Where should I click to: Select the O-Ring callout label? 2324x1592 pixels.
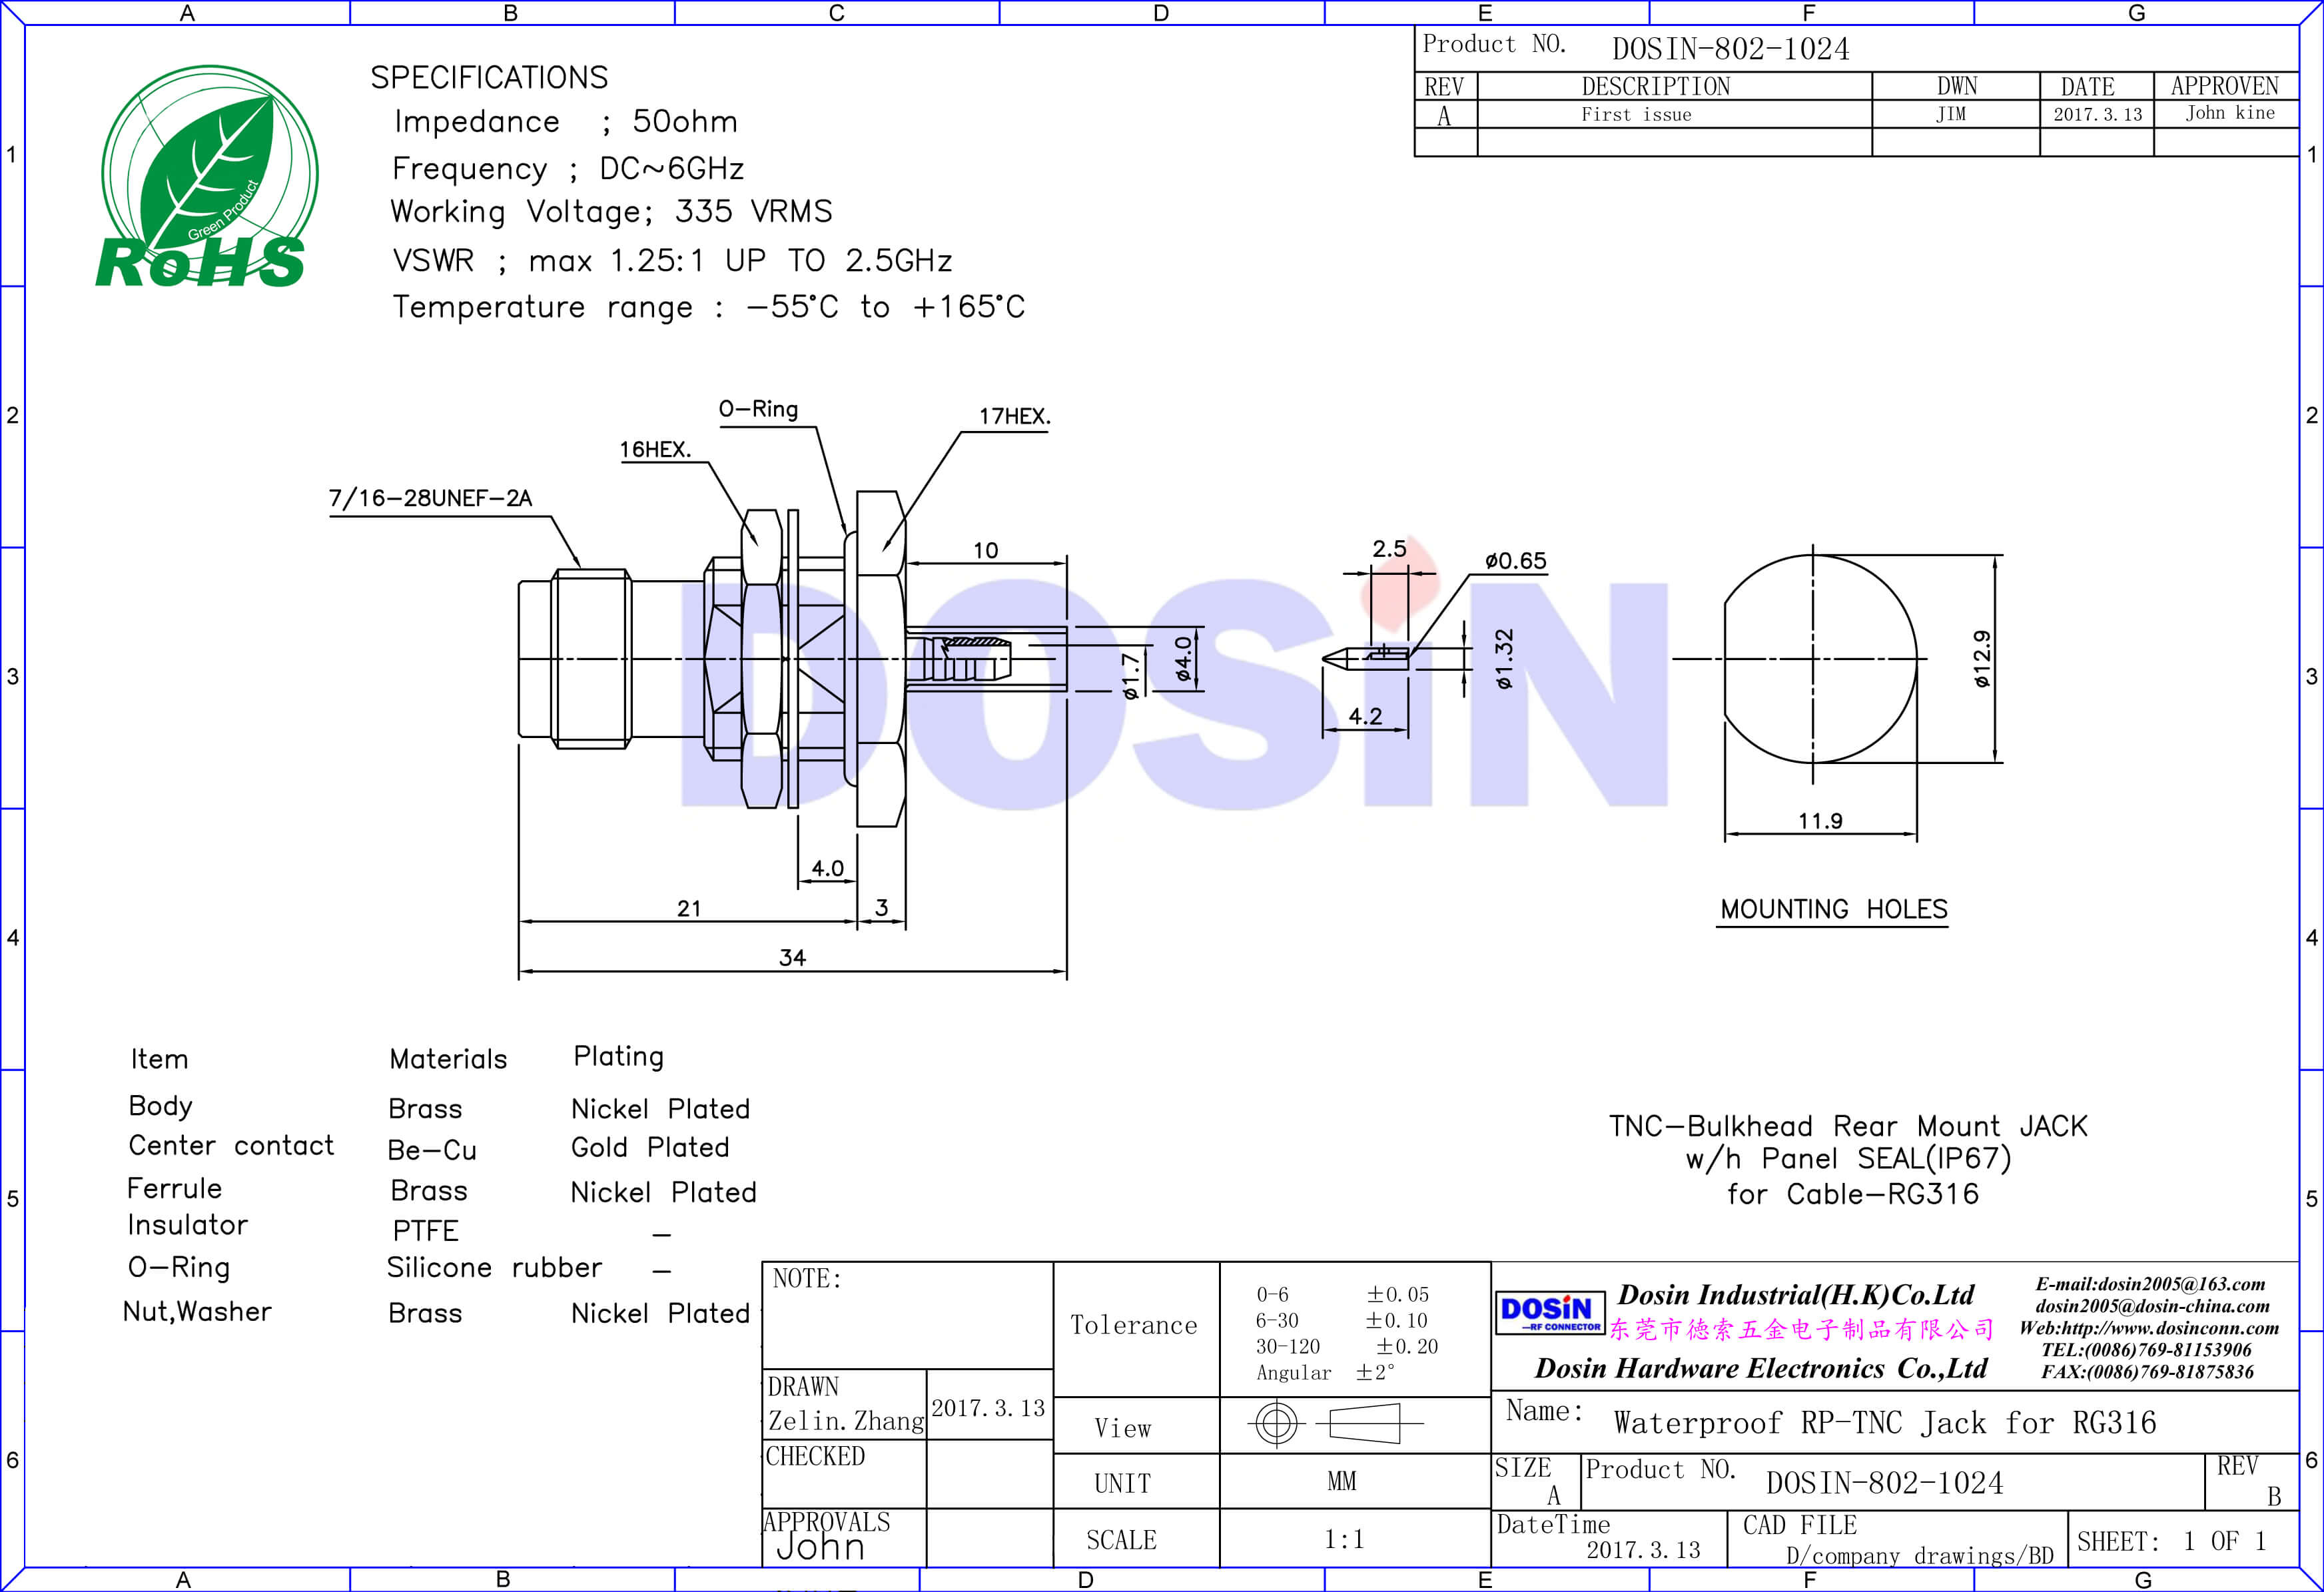pos(758,409)
